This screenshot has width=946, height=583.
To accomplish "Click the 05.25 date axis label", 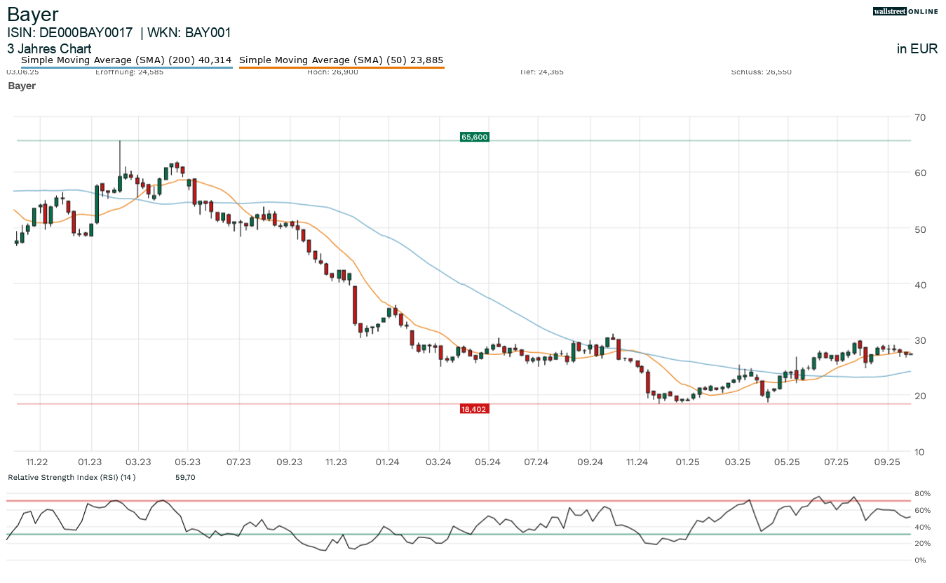I will pyautogui.click(x=787, y=462).
